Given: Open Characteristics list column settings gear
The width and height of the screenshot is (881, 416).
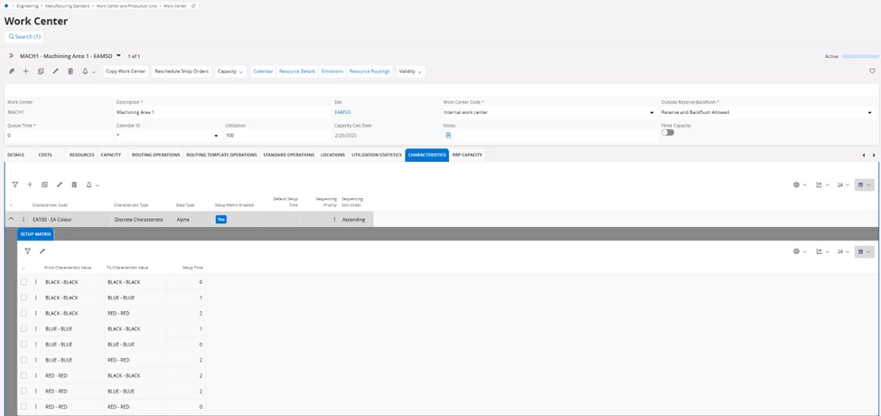Looking at the screenshot, I should pos(800,184).
